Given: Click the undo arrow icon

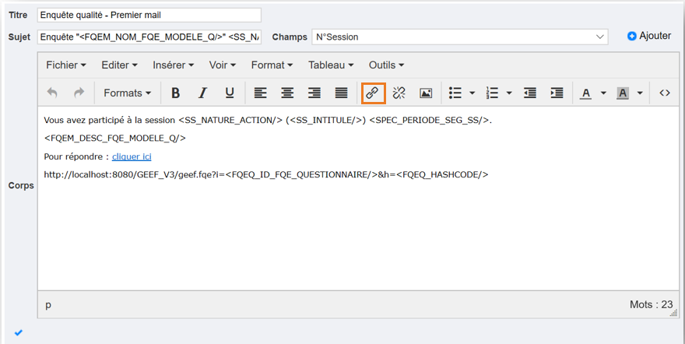Looking at the screenshot, I should (x=52, y=93).
